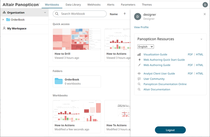Click the OrderBook folder icon in Folders

pos(59,81)
